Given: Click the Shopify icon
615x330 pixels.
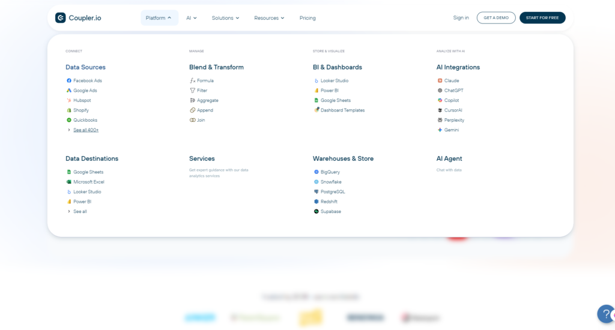Looking at the screenshot, I should click(69, 110).
